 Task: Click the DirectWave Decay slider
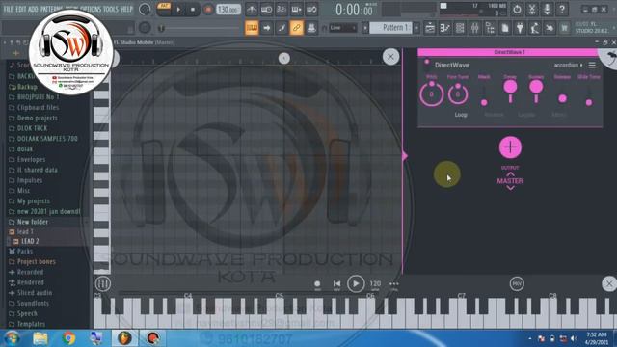pyautogui.click(x=510, y=91)
